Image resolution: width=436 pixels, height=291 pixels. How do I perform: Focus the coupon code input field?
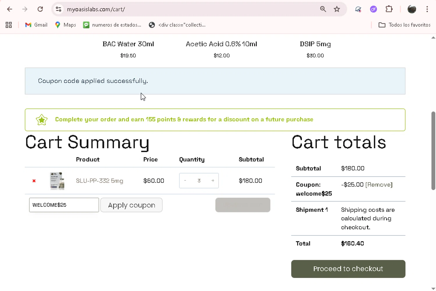64,205
